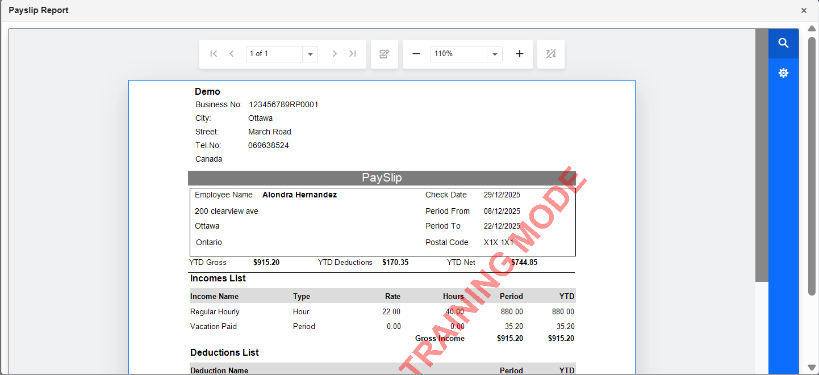Screen dimensions: 819x375
Task: Expand the page number dropdown arrow
Action: click(x=310, y=54)
